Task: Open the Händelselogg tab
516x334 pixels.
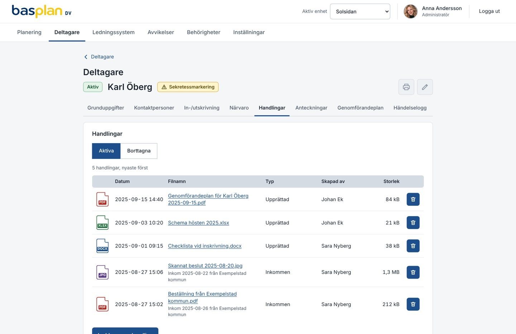Action: [x=410, y=108]
